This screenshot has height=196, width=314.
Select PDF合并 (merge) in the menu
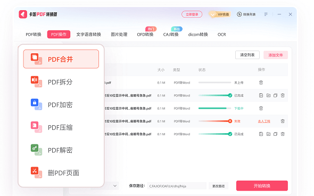tap(61, 59)
